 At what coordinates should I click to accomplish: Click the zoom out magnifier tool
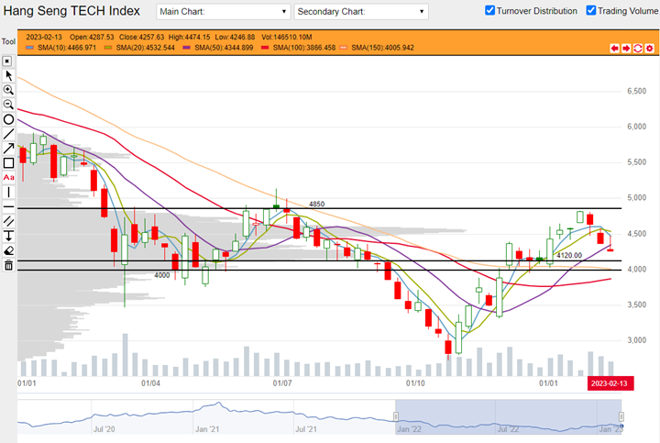[x=8, y=105]
